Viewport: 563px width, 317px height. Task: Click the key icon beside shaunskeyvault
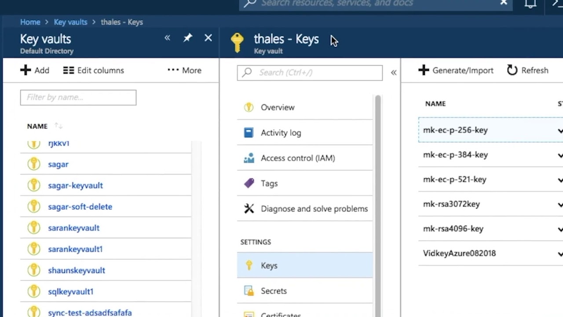(34, 270)
